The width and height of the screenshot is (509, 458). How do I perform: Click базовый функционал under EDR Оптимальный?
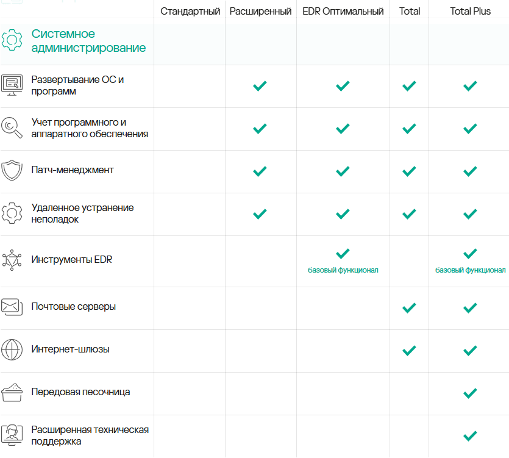click(343, 270)
